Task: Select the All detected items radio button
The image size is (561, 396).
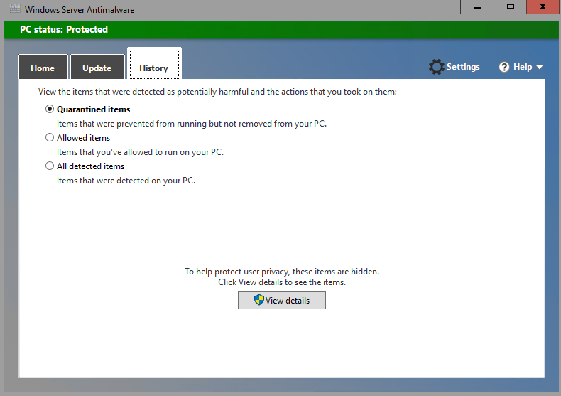Action: pyautogui.click(x=50, y=166)
